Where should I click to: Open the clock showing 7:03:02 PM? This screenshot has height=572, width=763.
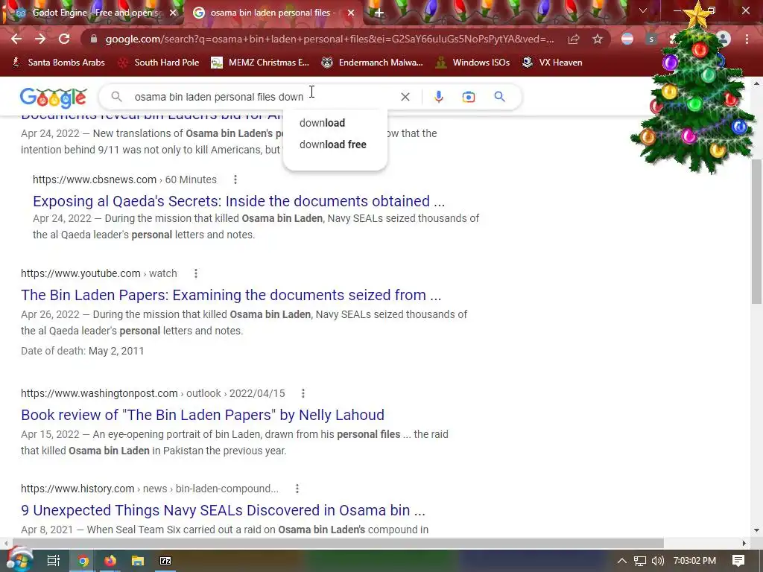(694, 561)
